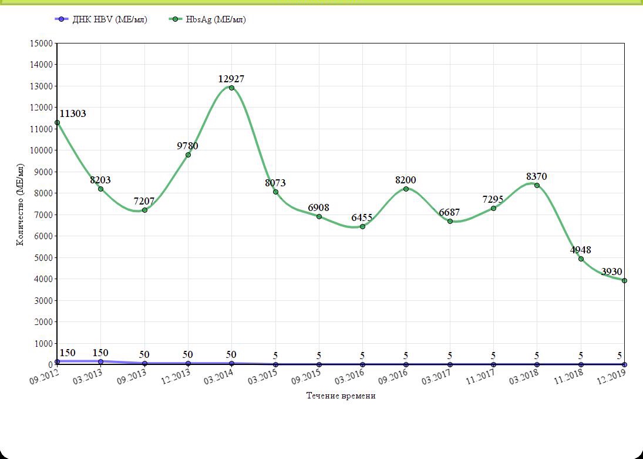Toggle the ДНК HBV legend series
This screenshot has height=459, width=643.
click(100, 19)
